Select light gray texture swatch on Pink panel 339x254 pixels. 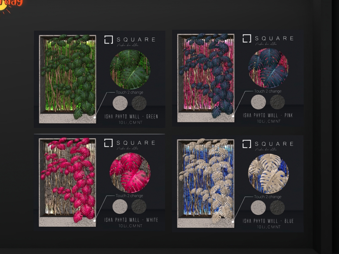(258, 102)
